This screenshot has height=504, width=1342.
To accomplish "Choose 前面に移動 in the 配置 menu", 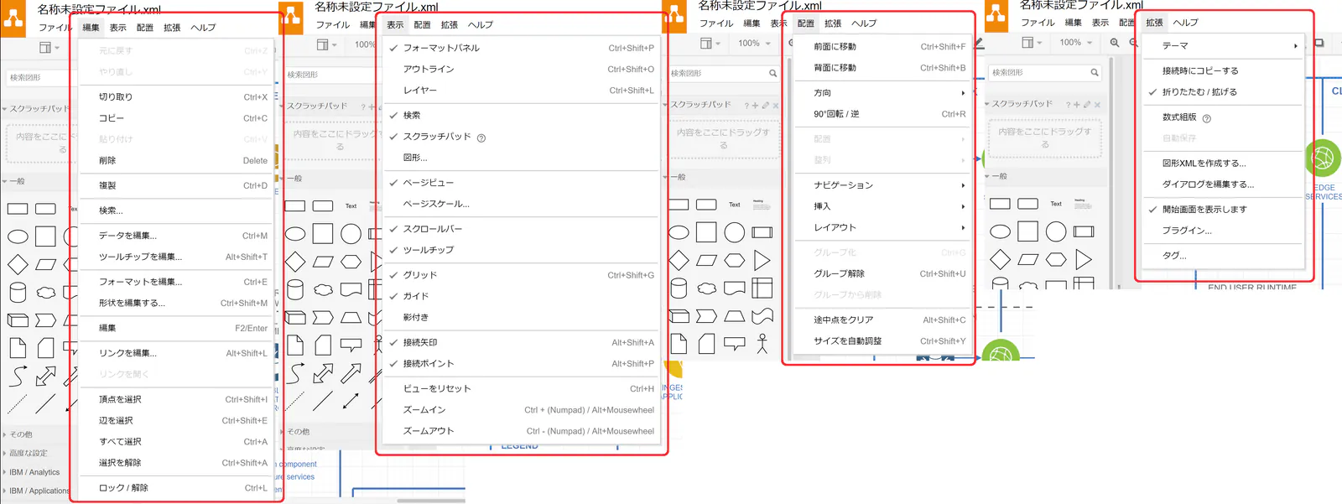I will (882, 47).
